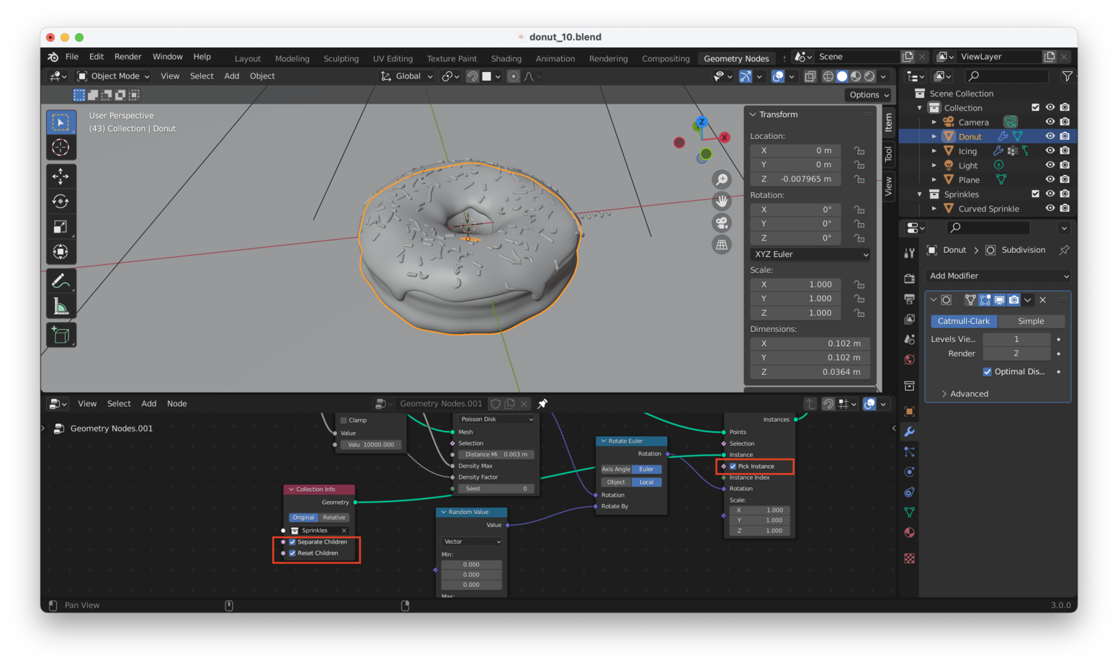Disable the Pick Instance checkbox

point(733,467)
